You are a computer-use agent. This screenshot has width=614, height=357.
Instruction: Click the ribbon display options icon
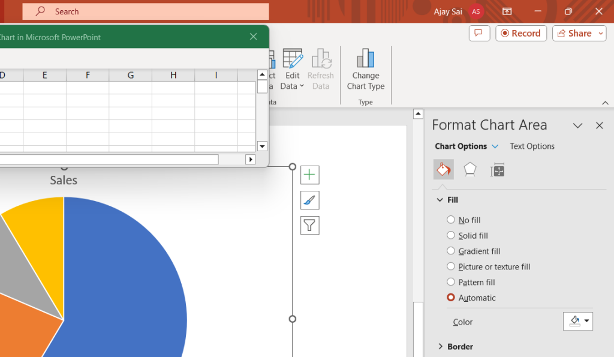point(507,11)
